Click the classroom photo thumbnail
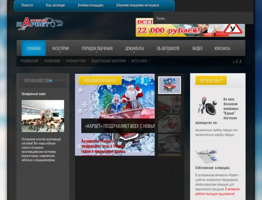This screenshot has width=262, height=200. click(x=43, y=116)
